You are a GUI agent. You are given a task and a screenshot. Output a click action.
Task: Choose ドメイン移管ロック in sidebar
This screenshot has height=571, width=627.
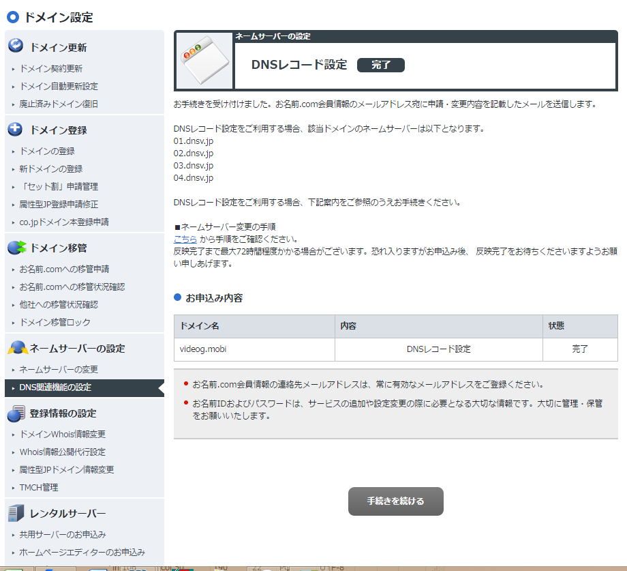tap(55, 323)
